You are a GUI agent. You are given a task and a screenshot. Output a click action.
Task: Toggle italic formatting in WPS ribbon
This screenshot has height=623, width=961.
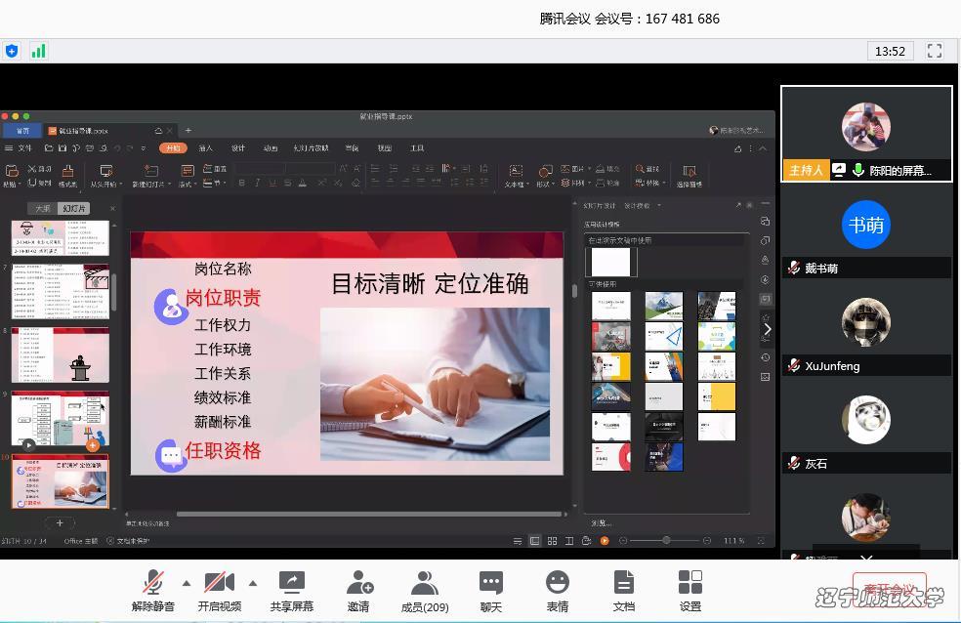tap(258, 183)
